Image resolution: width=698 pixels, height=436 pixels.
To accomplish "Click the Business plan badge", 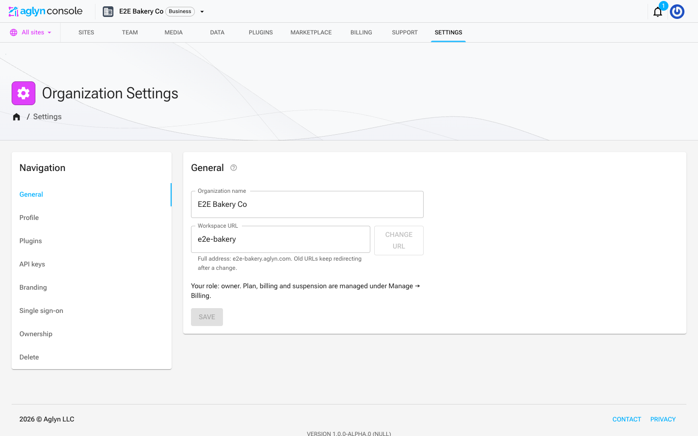I will click(x=180, y=12).
